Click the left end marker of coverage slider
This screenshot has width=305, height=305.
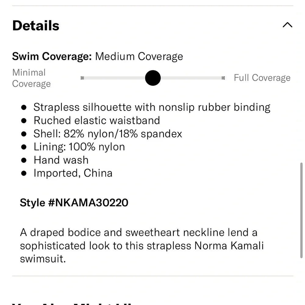tap(82, 78)
